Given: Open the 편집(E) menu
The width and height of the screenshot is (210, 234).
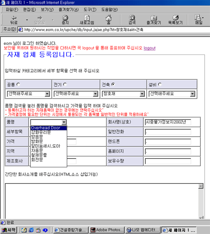Looking at the screenshot, I should [29, 10].
